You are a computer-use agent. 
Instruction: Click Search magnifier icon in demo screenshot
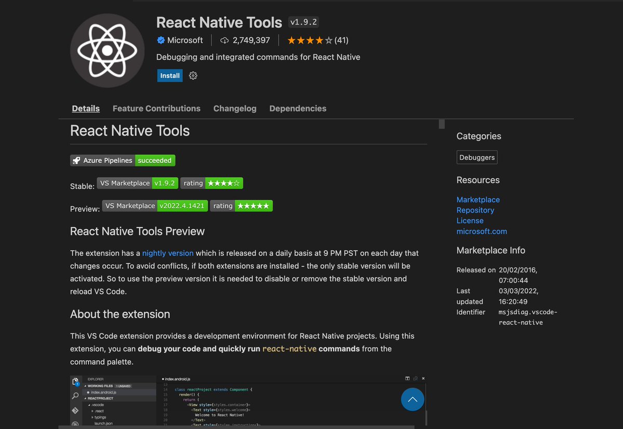click(75, 396)
